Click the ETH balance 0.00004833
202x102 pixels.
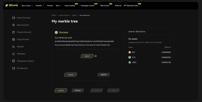166,57
